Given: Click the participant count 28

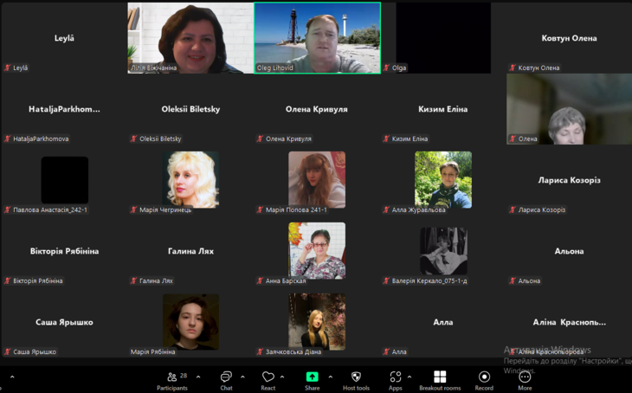Looking at the screenshot, I should (x=184, y=376).
